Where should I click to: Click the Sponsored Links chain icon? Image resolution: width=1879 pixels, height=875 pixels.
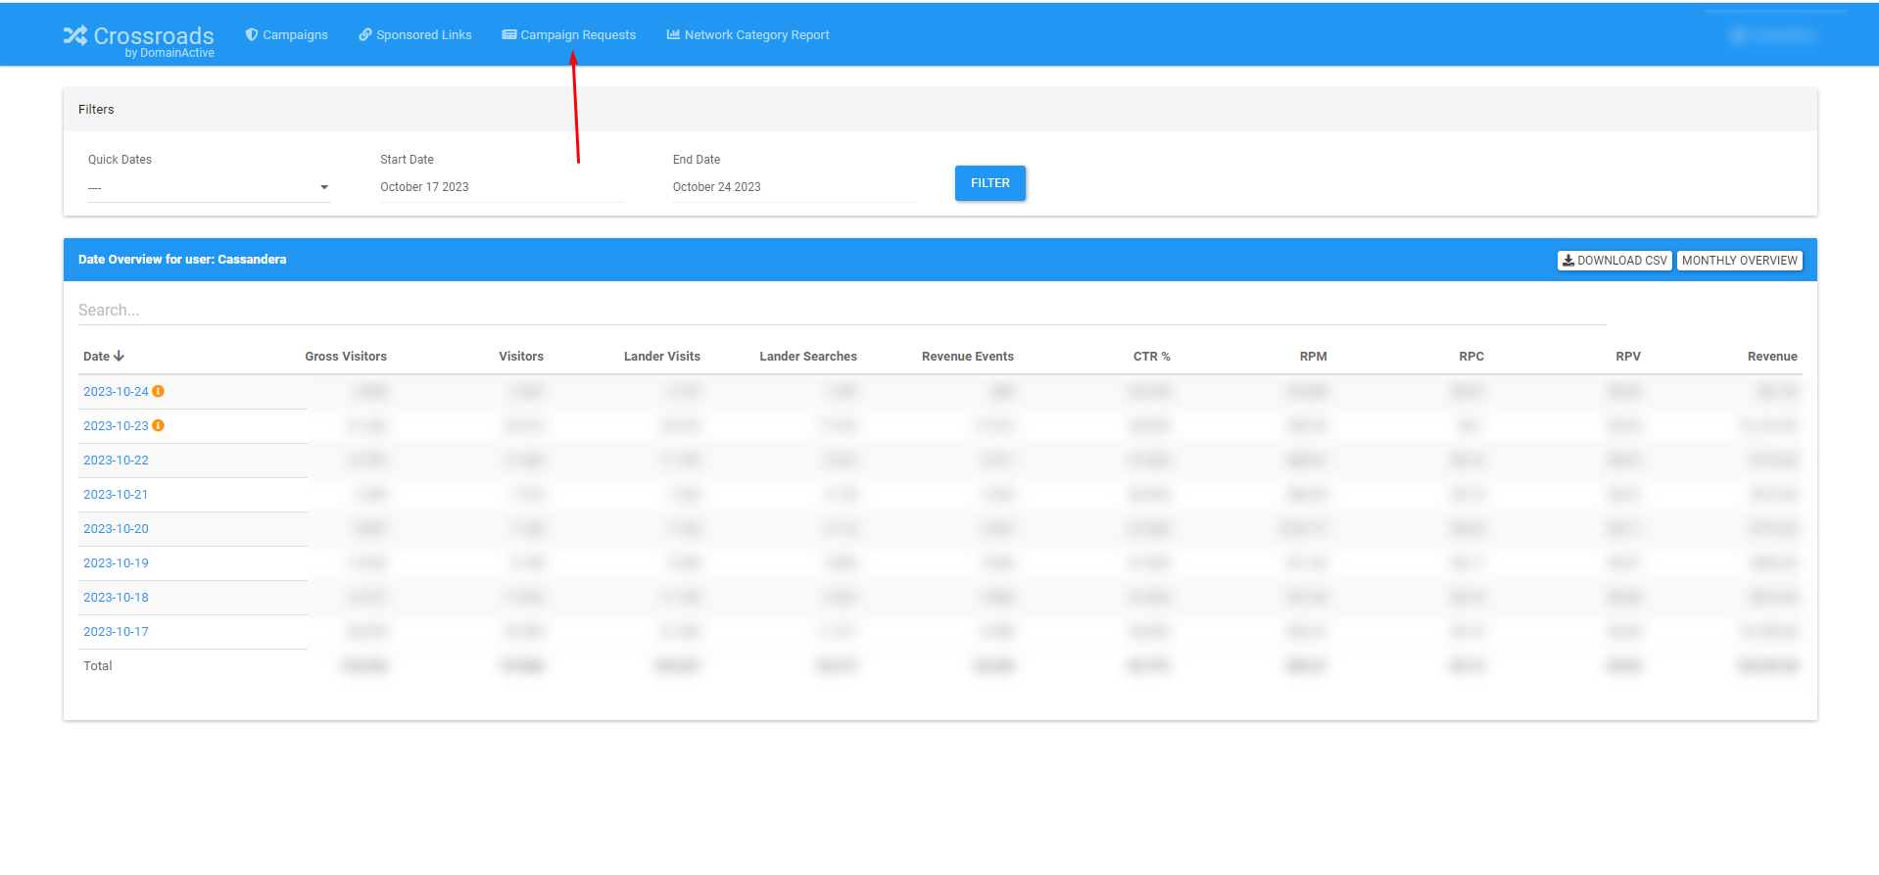point(365,34)
